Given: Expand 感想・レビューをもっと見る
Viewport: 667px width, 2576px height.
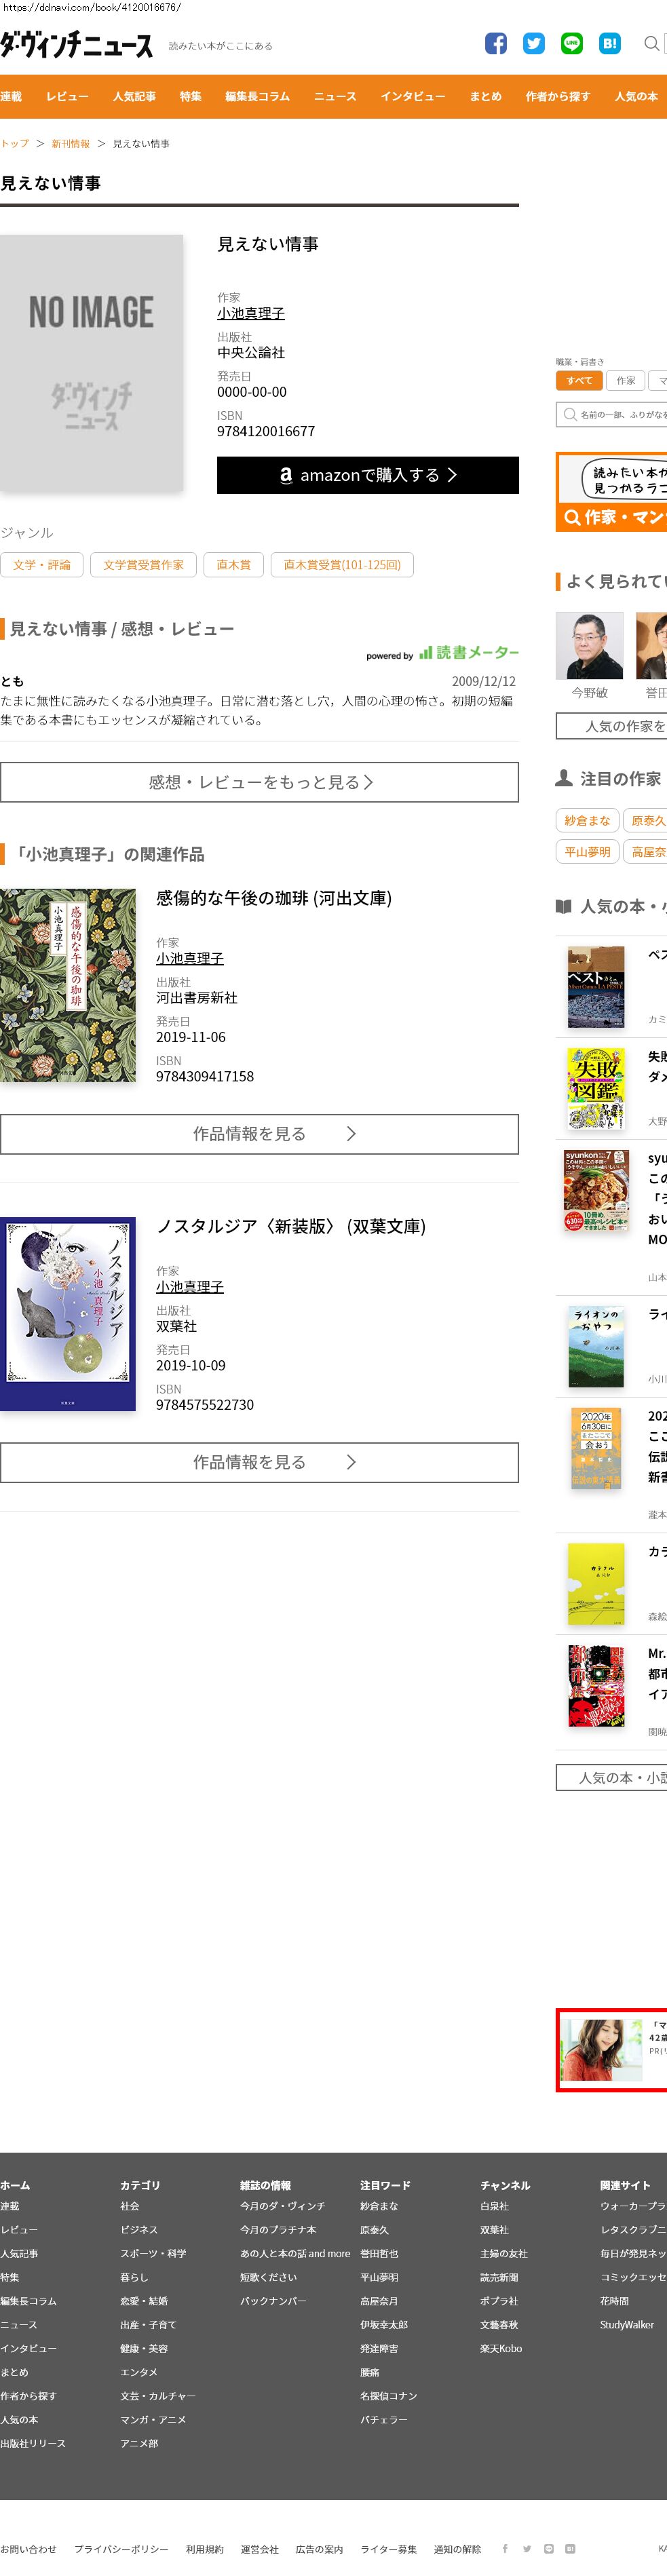Looking at the screenshot, I should click(259, 782).
